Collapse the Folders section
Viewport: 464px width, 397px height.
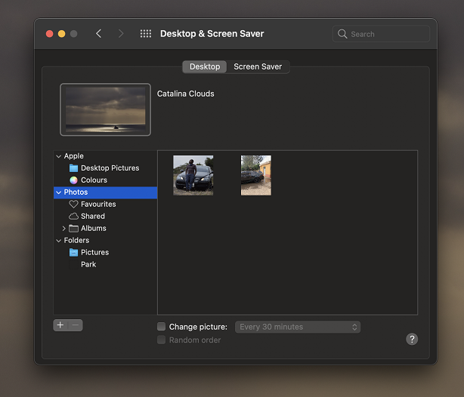(58, 241)
